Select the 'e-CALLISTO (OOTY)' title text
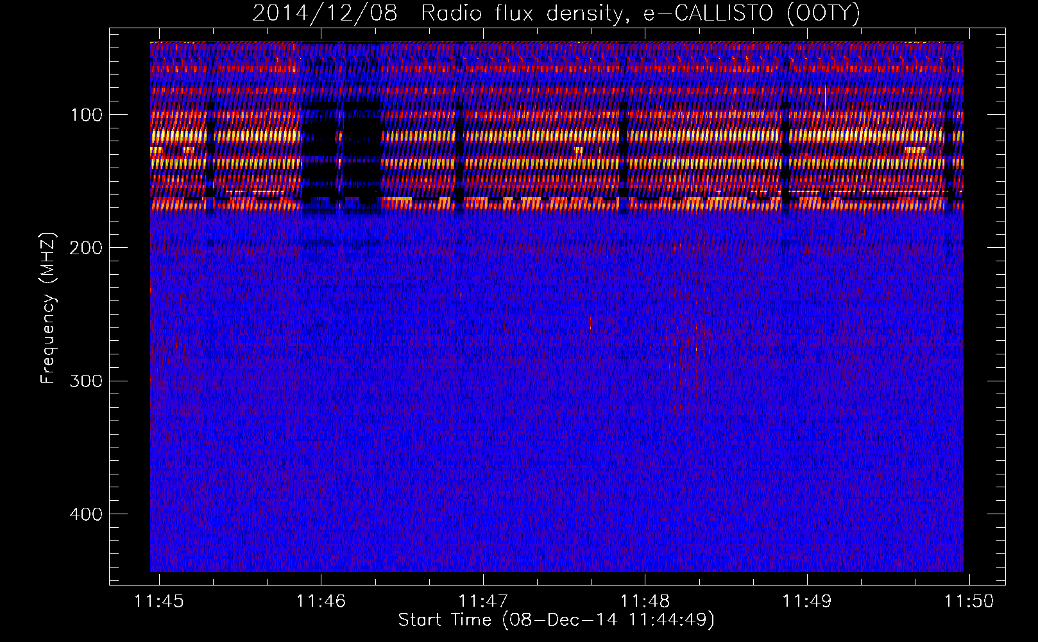Screen dimensions: 1038x642 (x=752, y=13)
